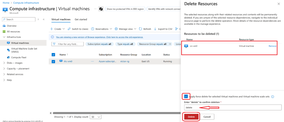Collapse the sidebar with the double-chevron icon
Screen dimensions: 284x122
pyautogui.click(x=44, y=19)
